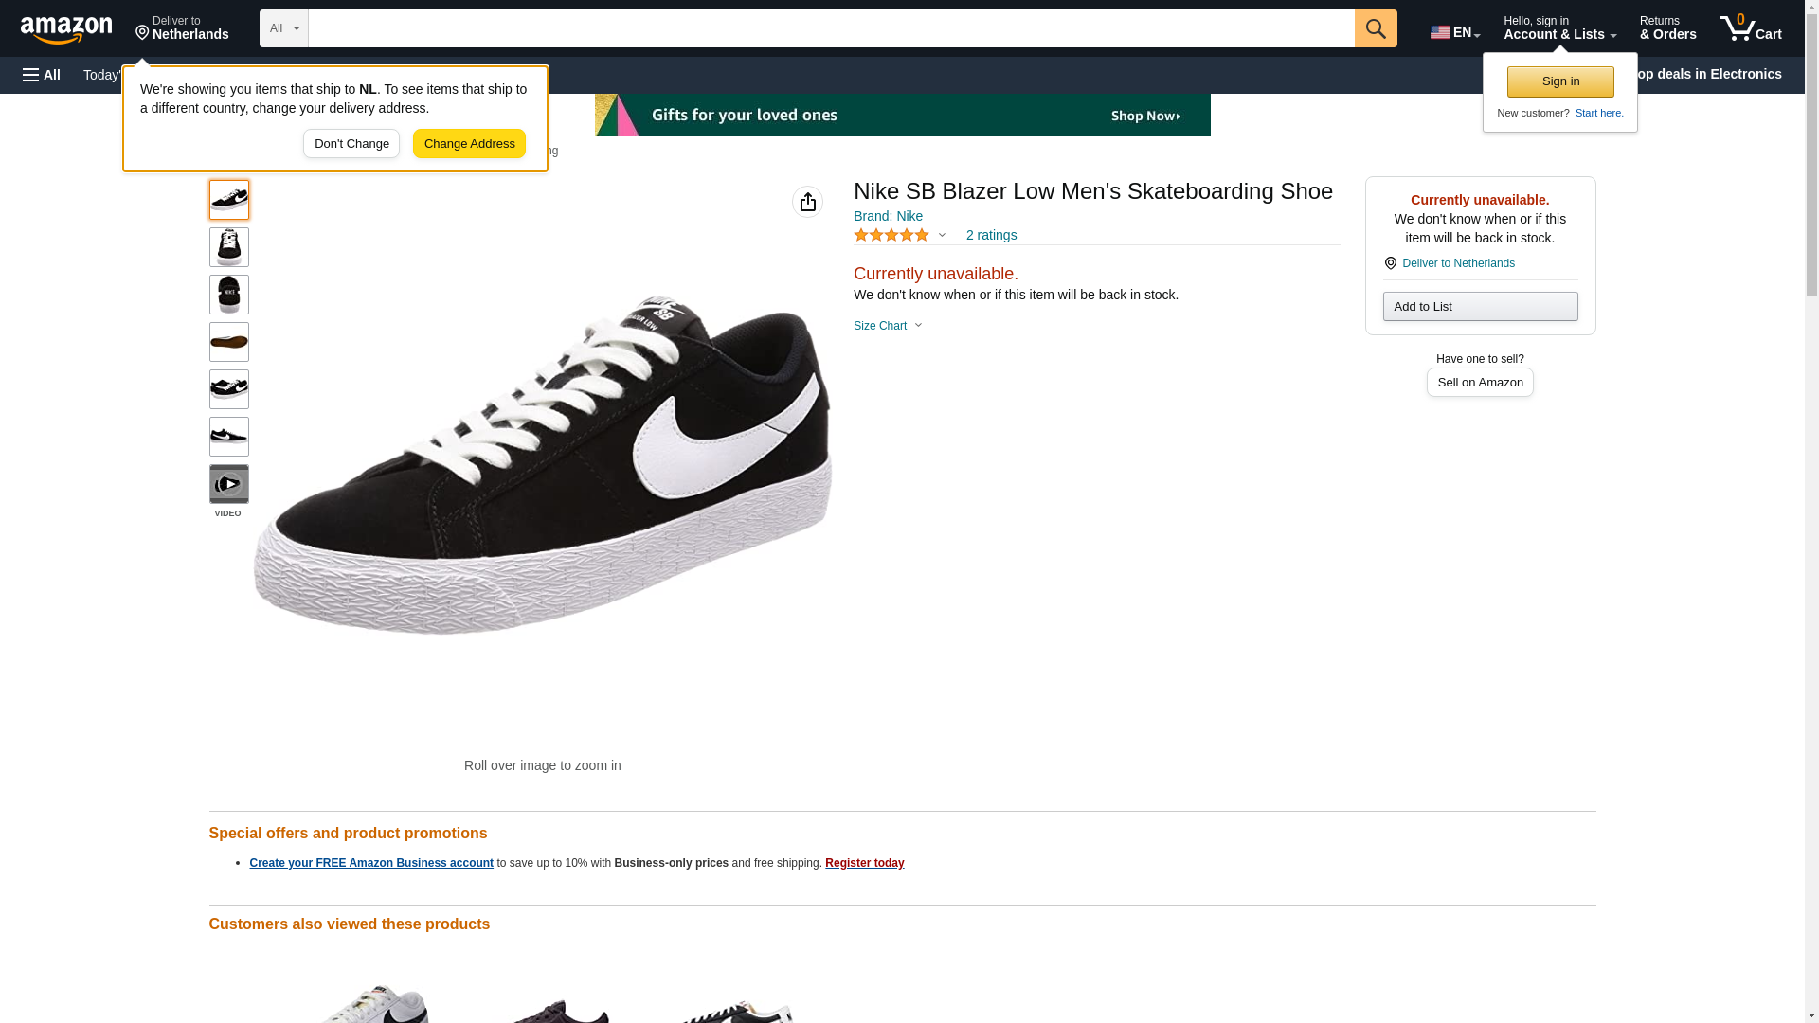
Task: Open the shopping cart
Action: pyautogui.click(x=1750, y=28)
